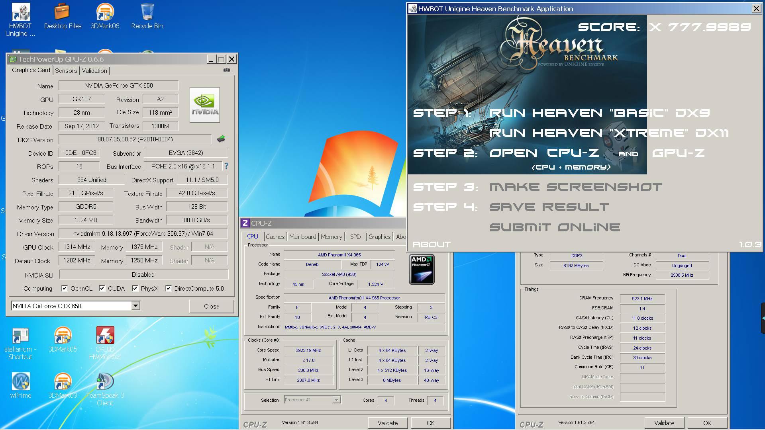The image size is (765, 430).
Task: Click the Bus Interface question mark icon
Action: [x=226, y=166]
